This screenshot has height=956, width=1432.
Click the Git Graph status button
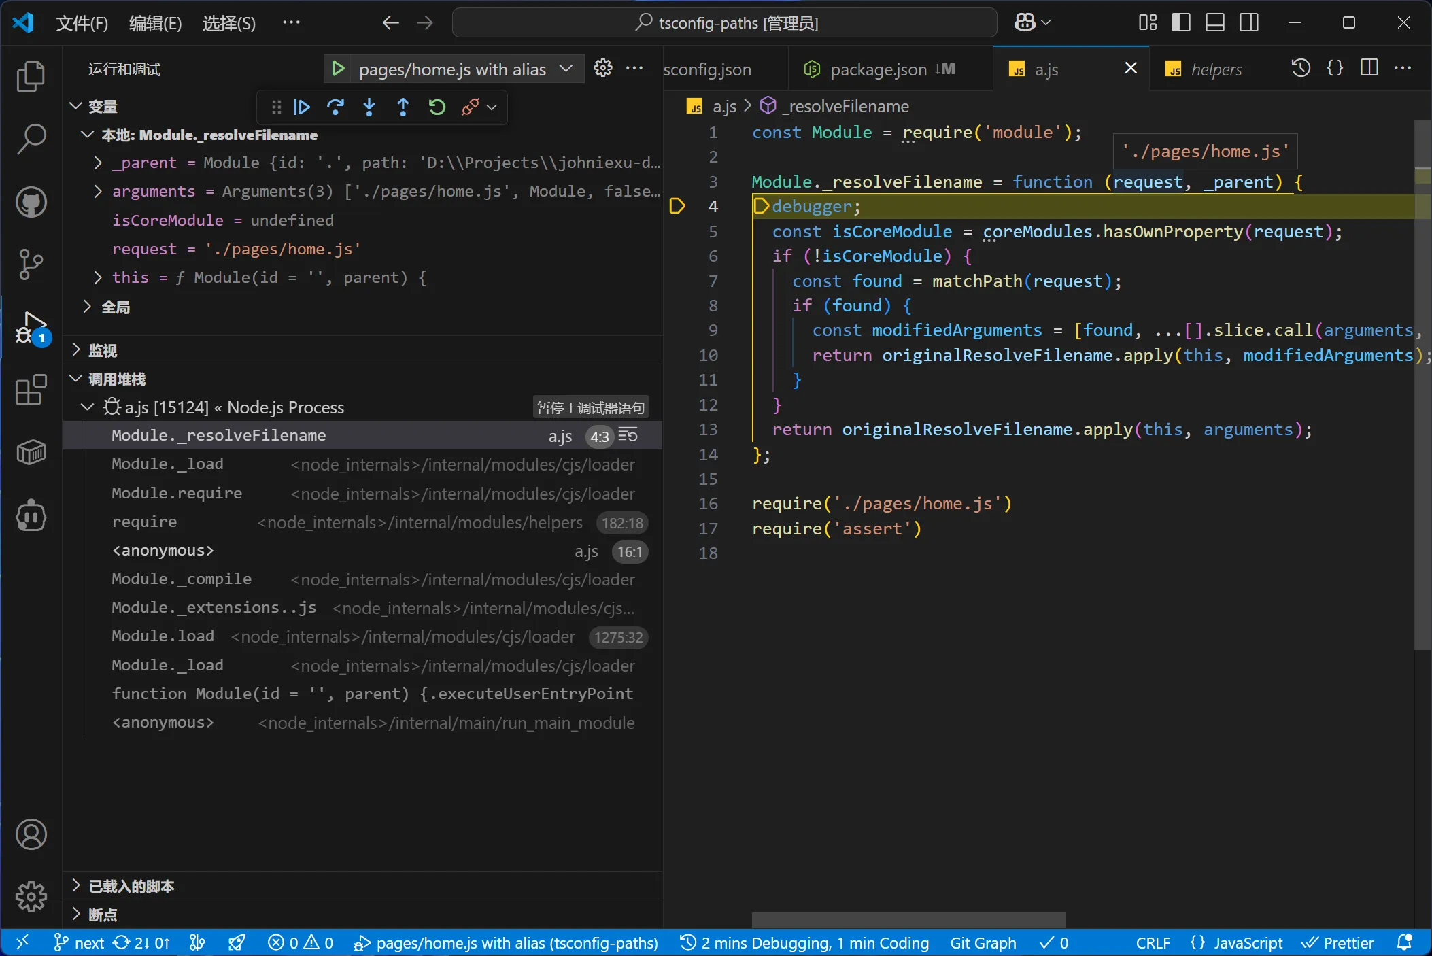(x=983, y=943)
